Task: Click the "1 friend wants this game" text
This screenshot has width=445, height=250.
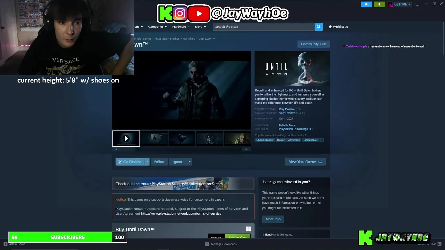Action: point(277,235)
